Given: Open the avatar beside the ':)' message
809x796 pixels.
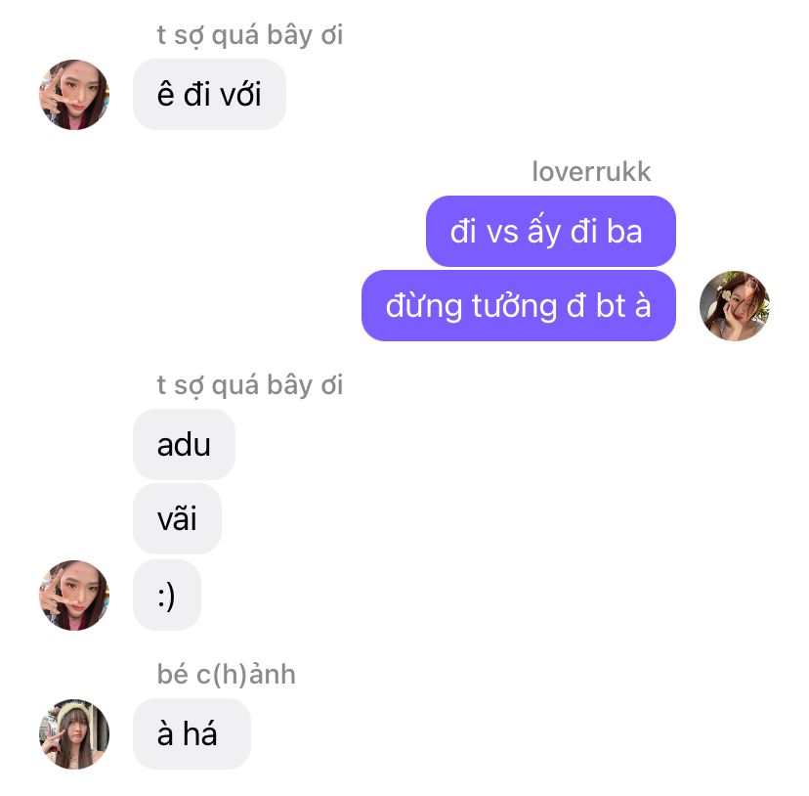Looking at the screenshot, I should pos(74,596).
